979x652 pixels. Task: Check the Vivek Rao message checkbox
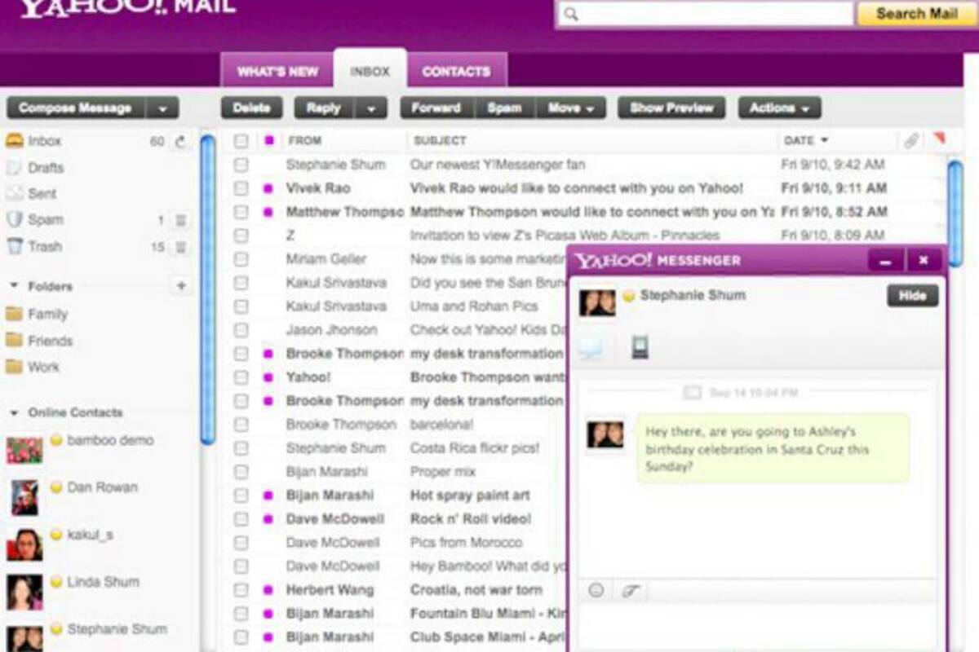tap(241, 188)
